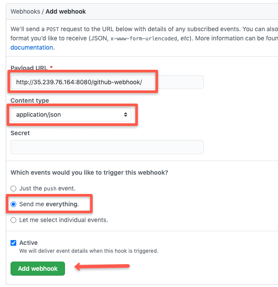The width and height of the screenshot is (278, 287).
Task: Open the Content type dropdown
Action: coord(71,115)
